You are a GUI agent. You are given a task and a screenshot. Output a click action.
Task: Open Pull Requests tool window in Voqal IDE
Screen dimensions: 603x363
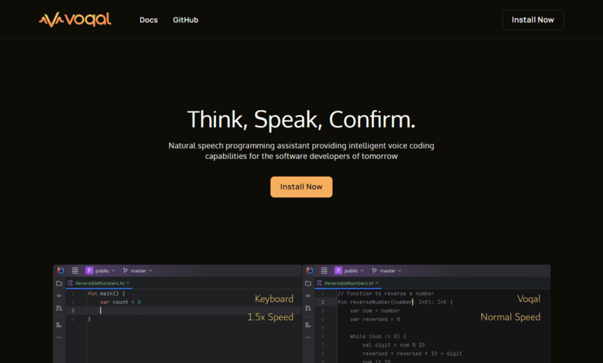pyautogui.click(x=308, y=309)
